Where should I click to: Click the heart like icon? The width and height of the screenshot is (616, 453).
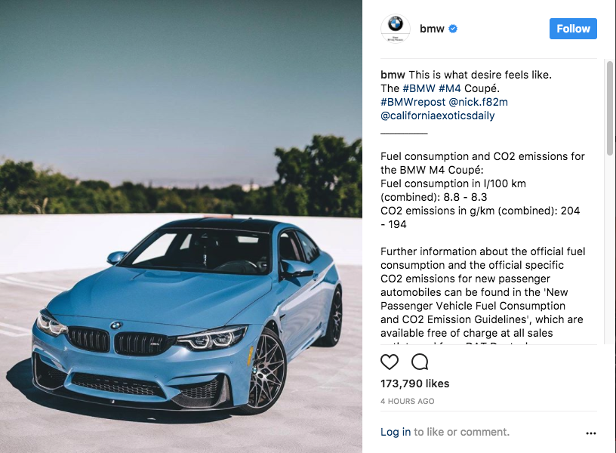[x=390, y=362]
